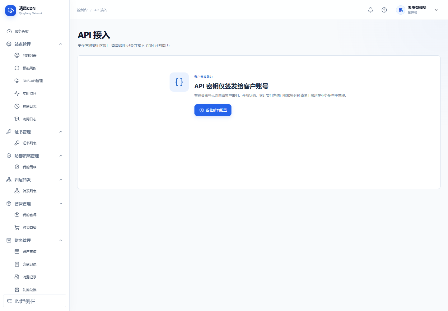Collapse the 防御策略管理 section chevron
Viewport: 448px width, 311px height.
(x=61, y=156)
